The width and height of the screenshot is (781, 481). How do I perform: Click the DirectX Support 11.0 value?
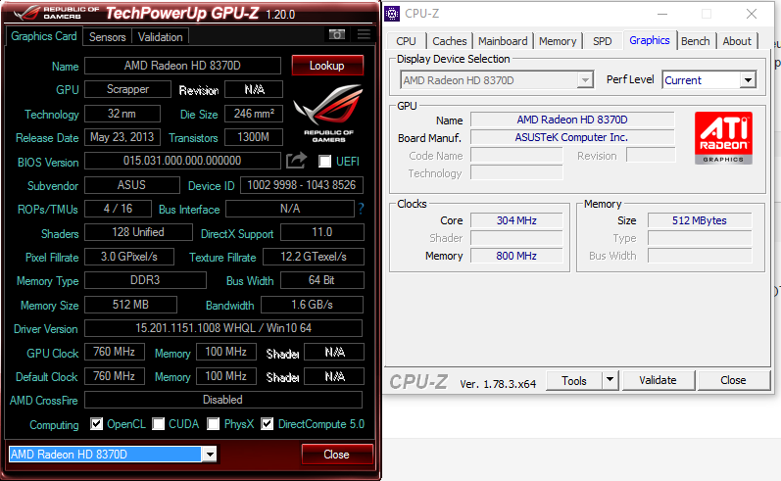click(x=321, y=232)
